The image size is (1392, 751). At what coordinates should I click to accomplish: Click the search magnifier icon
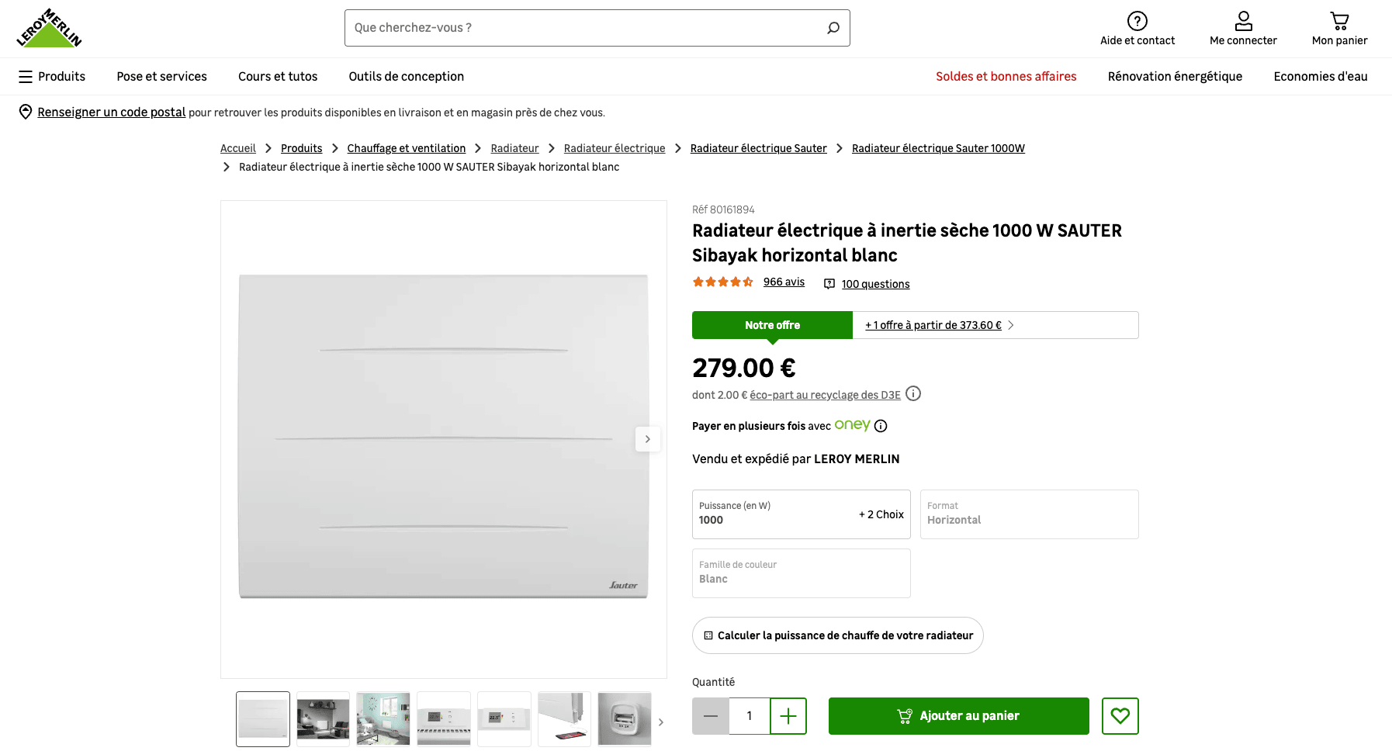pyautogui.click(x=833, y=28)
